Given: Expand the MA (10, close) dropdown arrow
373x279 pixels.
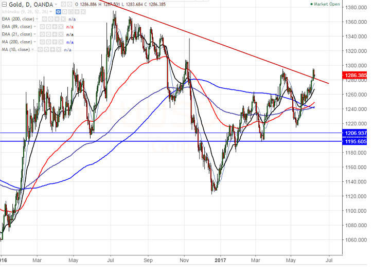Looking at the screenshot, I should coord(32,50).
